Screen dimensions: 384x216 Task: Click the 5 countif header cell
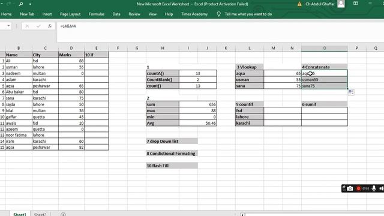click(x=250, y=104)
